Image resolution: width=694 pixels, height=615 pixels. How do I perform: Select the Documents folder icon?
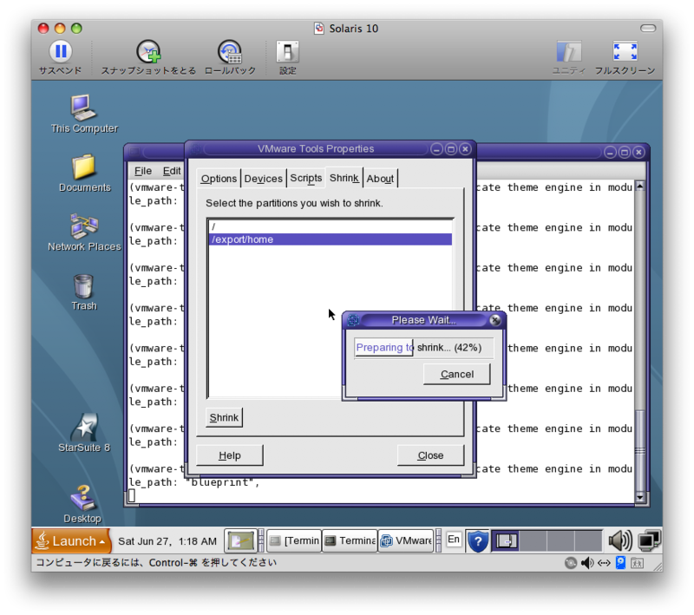point(83,167)
